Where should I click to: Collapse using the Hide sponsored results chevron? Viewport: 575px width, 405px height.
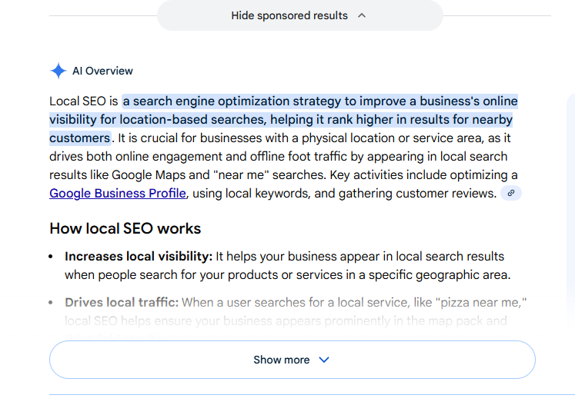point(362,15)
